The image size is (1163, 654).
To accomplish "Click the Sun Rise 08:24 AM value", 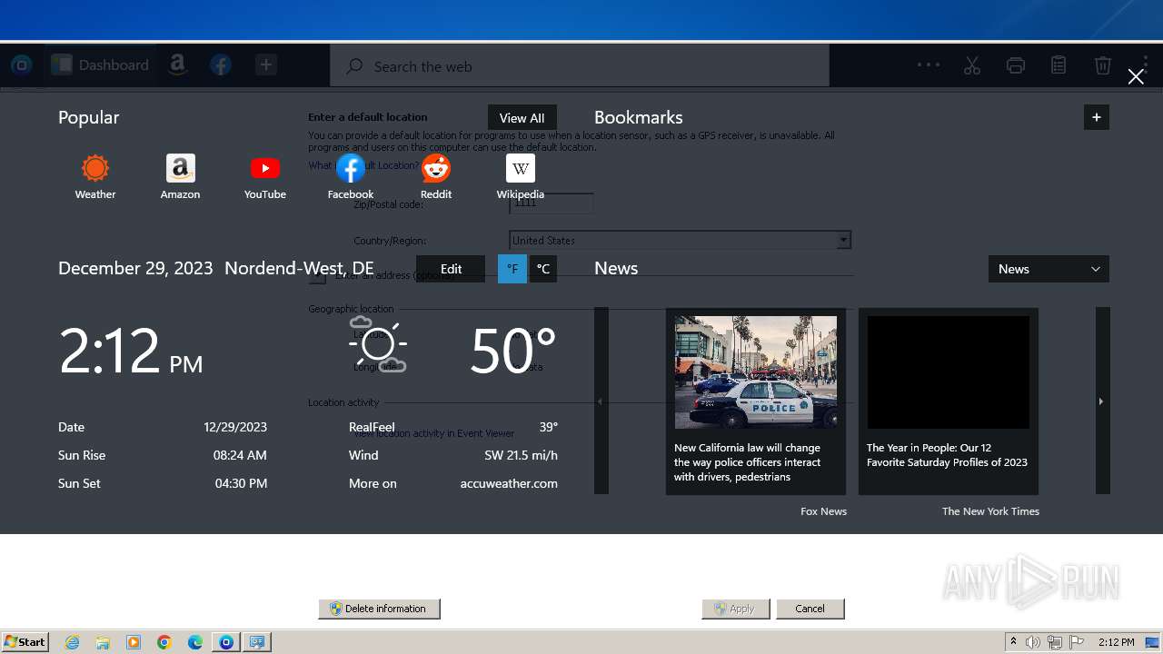I will tap(240, 455).
